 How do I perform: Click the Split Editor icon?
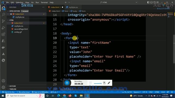(168, 7)
